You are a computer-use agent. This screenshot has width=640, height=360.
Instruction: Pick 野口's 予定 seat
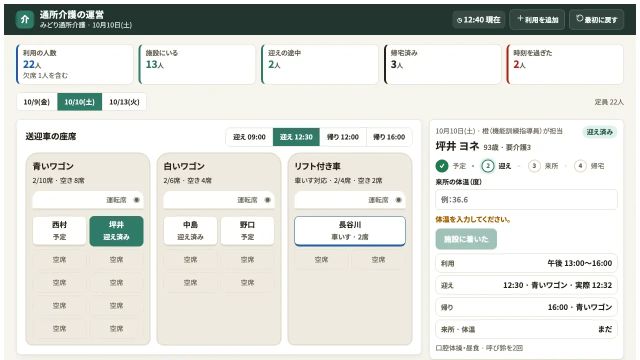(247, 231)
